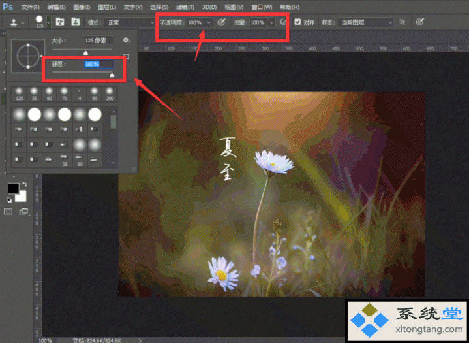Pick recent brush labeled 90

click(95, 94)
